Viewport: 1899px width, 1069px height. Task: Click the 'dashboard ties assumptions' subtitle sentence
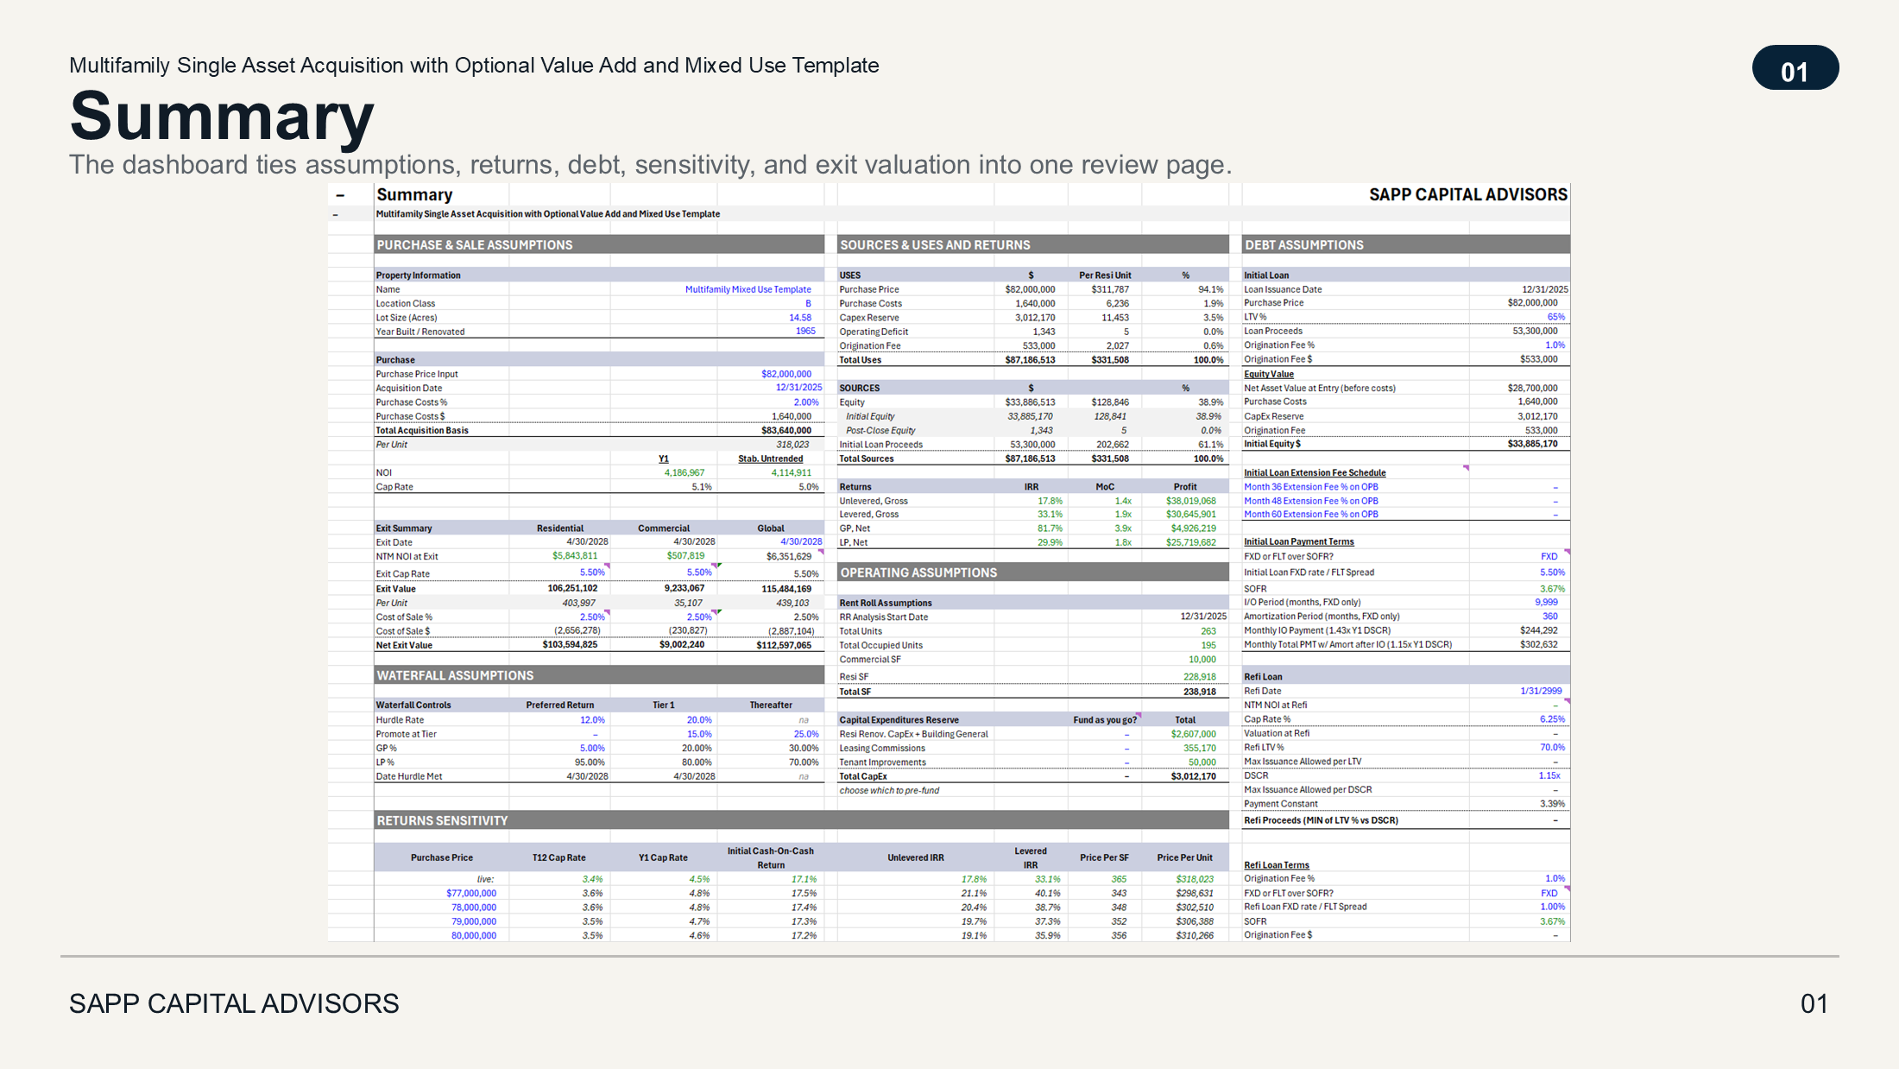pyautogui.click(x=650, y=165)
